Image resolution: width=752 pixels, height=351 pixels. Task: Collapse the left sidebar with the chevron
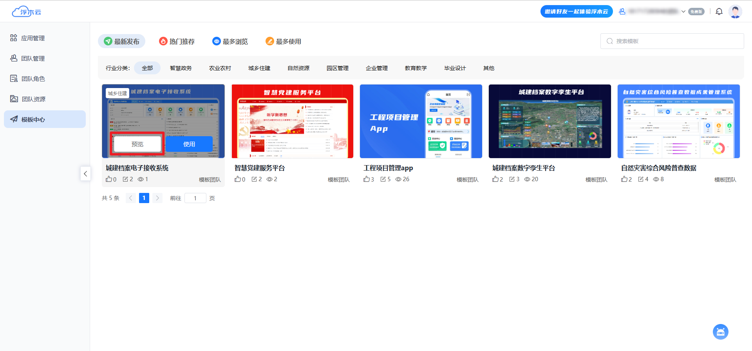pyautogui.click(x=85, y=174)
